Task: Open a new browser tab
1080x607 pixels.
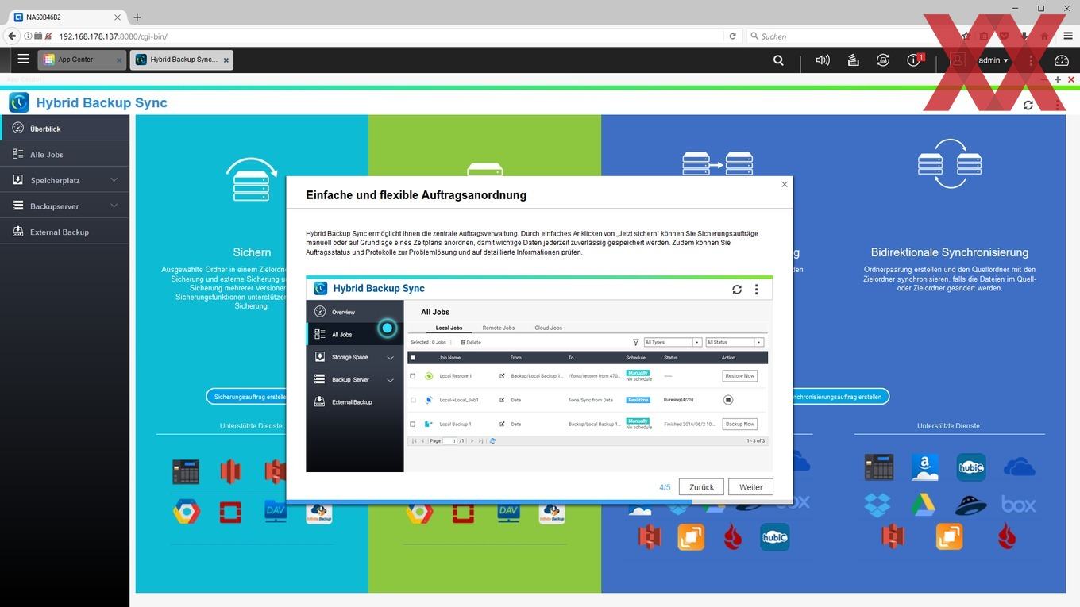Action: point(137,17)
